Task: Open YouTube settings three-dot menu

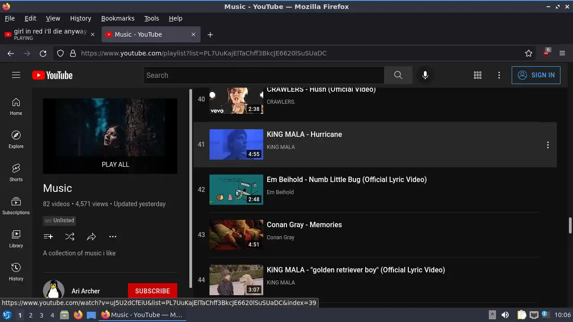Action: click(x=499, y=75)
